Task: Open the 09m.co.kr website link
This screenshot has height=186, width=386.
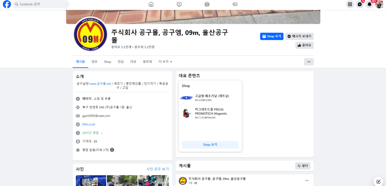Action: click(89, 125)
